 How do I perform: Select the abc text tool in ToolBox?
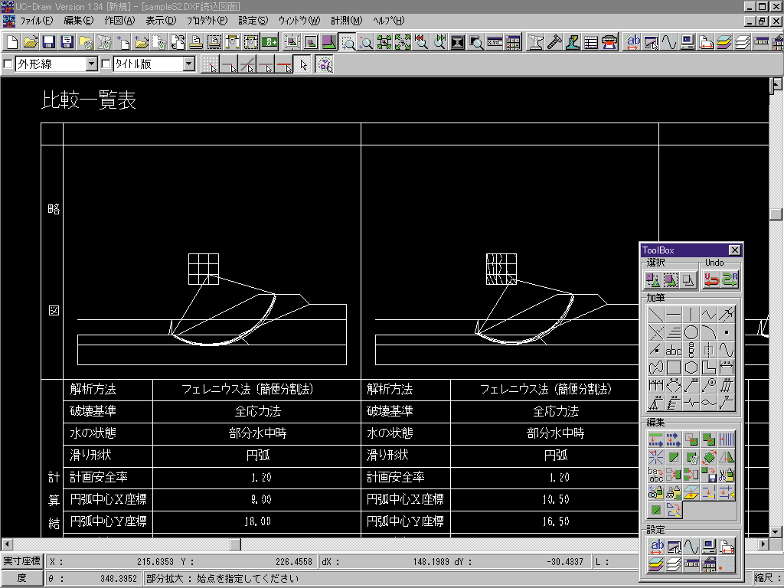click(673, 350)
